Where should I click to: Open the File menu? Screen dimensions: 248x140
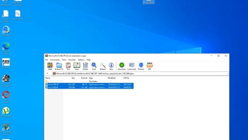click(46, 60)
